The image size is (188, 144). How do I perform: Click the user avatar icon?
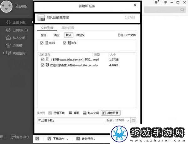pyautogui.click(x=6, y=7)
